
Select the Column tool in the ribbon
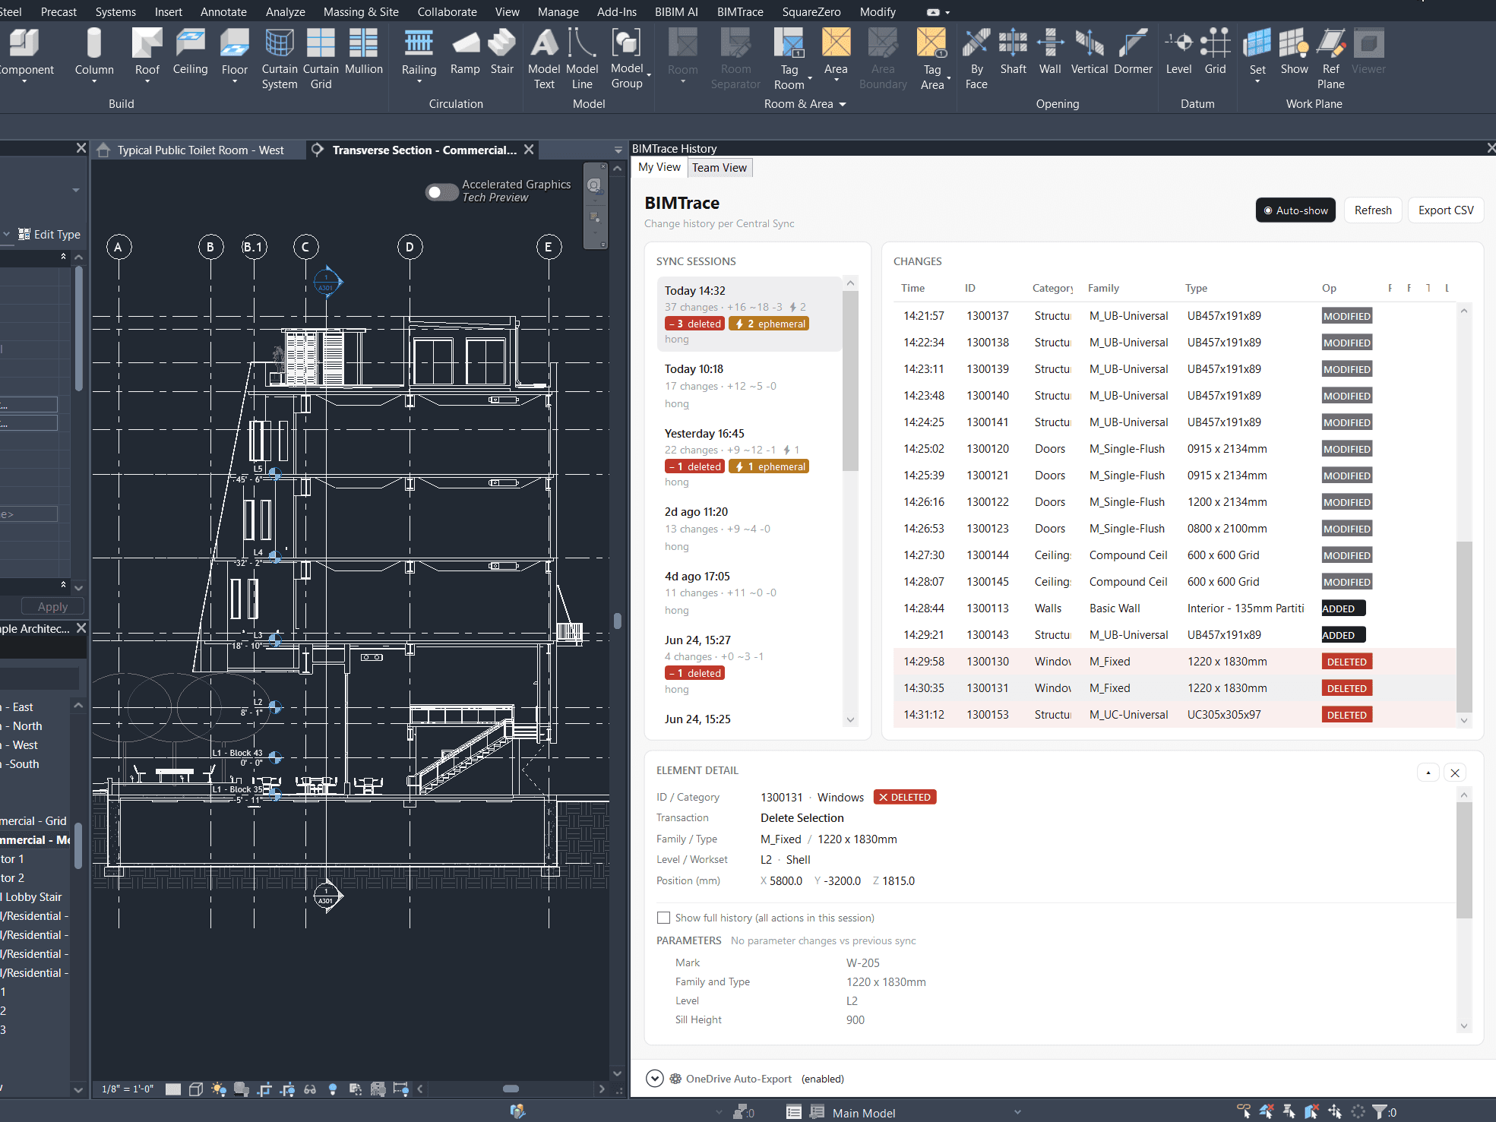94,53
